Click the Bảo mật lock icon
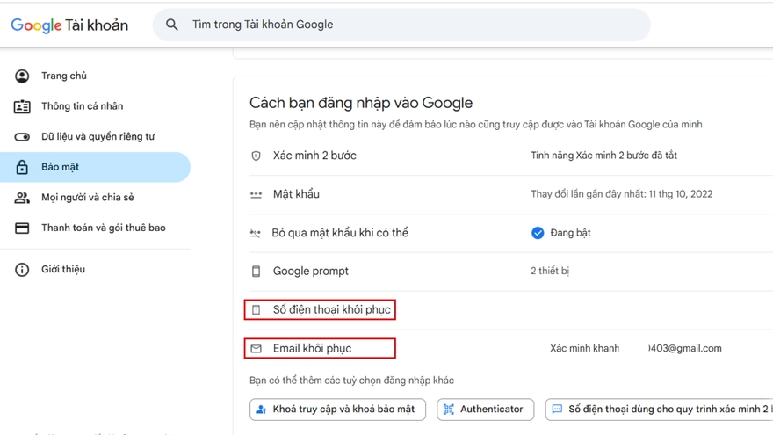The image size is (773, 435). 22,167
